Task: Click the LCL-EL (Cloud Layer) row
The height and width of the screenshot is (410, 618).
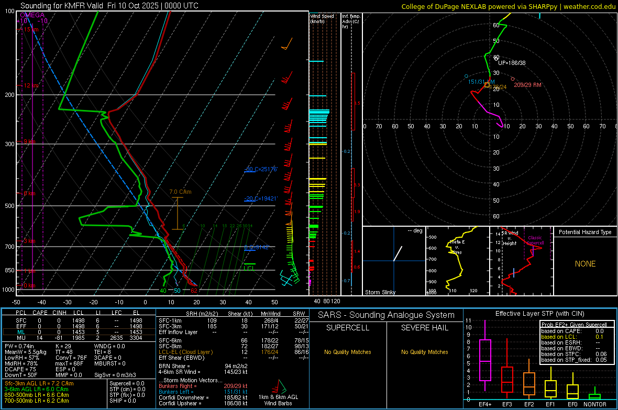Action: [x=234, y=352]
